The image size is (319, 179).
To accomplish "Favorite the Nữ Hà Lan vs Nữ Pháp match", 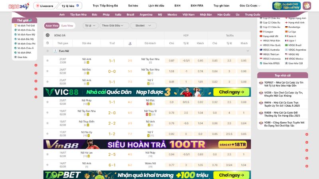I will click(47, 154).
